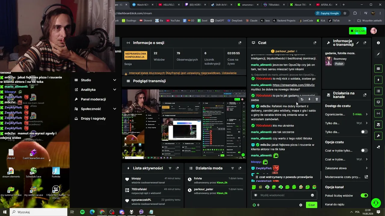Toggle the second Tylko dla... switch
The width and height of the screenshot is (385, 216).
(364, 132)
